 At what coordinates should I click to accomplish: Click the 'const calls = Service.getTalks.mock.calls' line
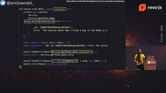point(49,55)
